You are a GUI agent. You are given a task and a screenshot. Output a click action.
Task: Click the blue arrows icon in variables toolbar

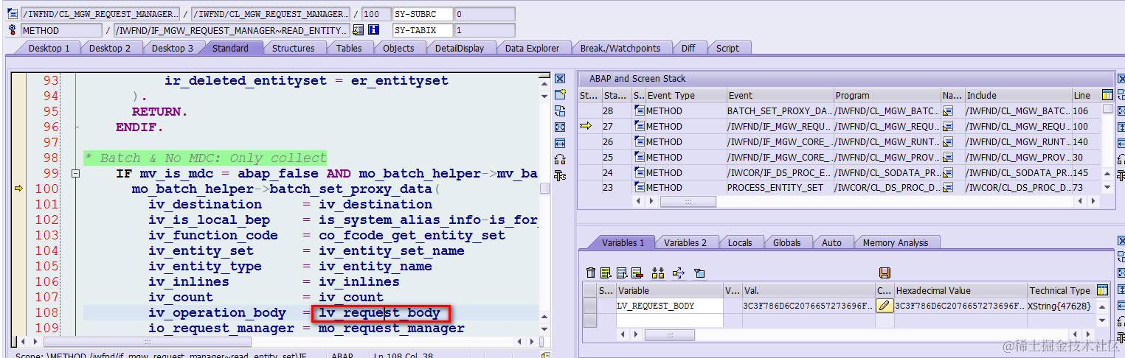click(679, 273)
